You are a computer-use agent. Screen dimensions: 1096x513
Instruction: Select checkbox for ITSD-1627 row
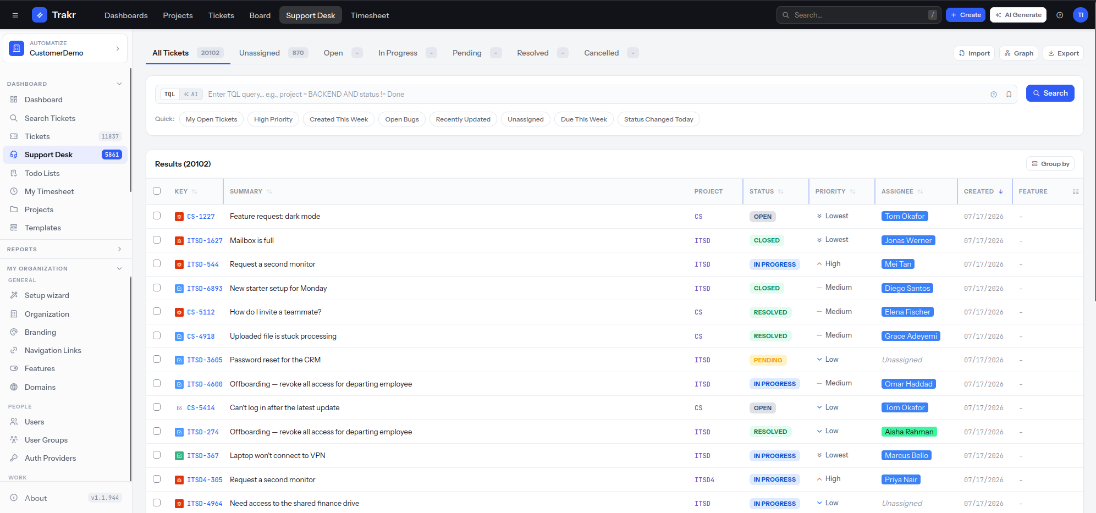[157, 240]
